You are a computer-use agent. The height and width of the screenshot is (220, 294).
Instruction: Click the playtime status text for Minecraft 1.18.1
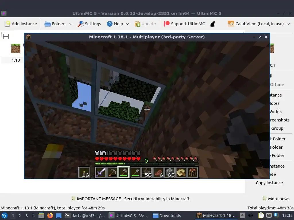53,208
